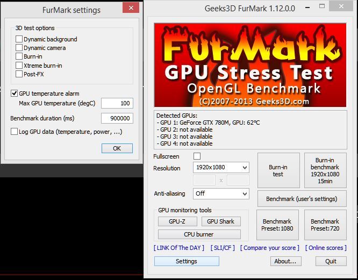Image resolution: width=358 pixels, height=280 pixels.
Task: Minimize the Geeks3D FurMark window
Action: (x=307, y=8)
